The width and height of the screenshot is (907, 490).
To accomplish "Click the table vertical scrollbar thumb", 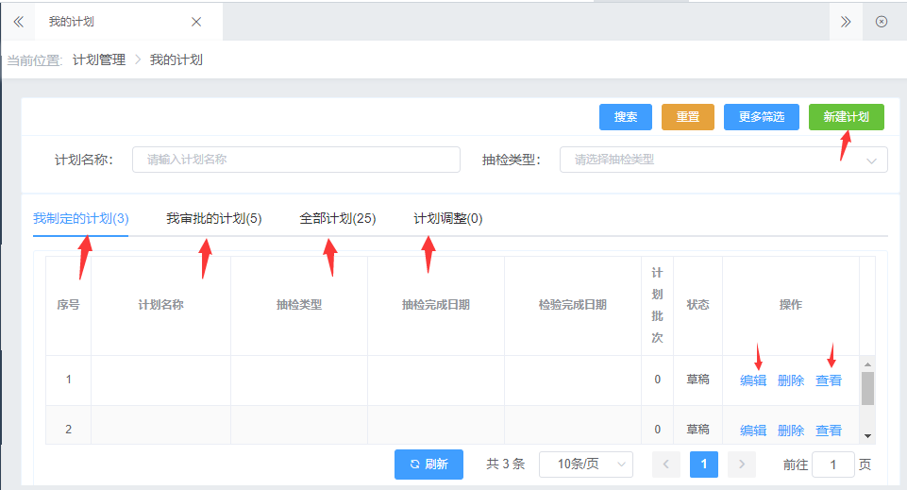I will pos(867,388).
